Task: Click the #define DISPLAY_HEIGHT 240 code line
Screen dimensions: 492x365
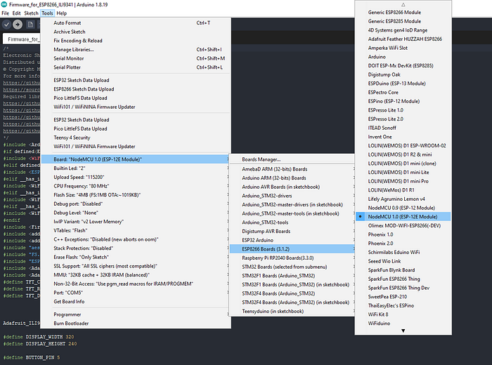Action: click(40, 344)
